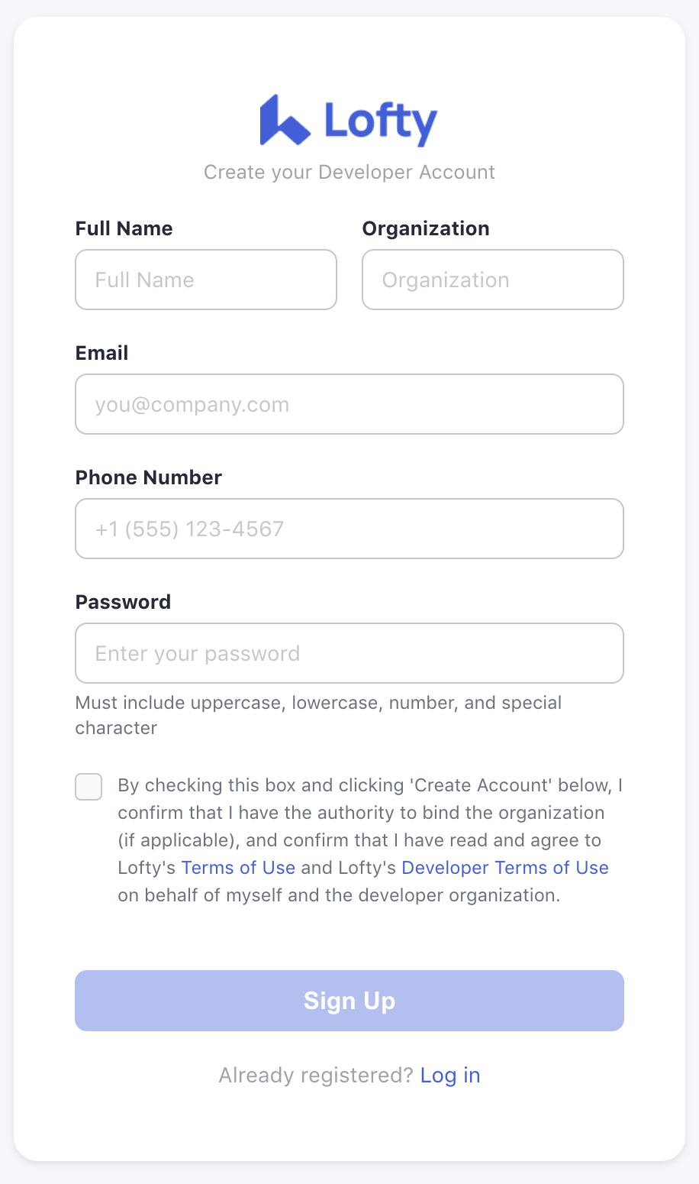The width and height of the screenshot is (699, 1184).
Task: Click the Password field label
Action: (123, 602)
